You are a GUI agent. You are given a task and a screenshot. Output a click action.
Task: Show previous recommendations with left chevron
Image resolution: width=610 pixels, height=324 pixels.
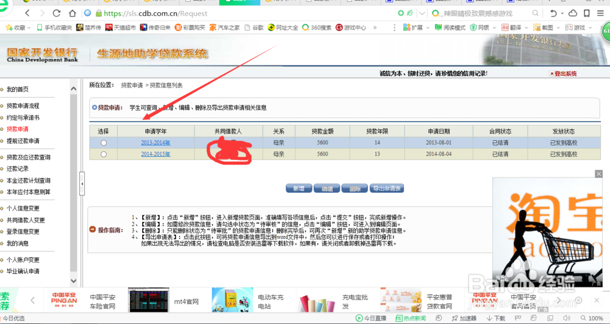[32, 300]
